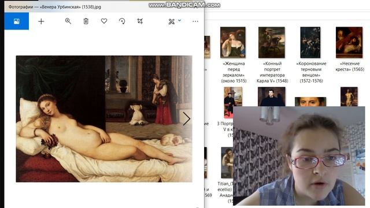Viewport: 370px width, 208px height.
Task: Select the dark portrait of man thumbnail in second row
Action: click(x=272, y=96)
